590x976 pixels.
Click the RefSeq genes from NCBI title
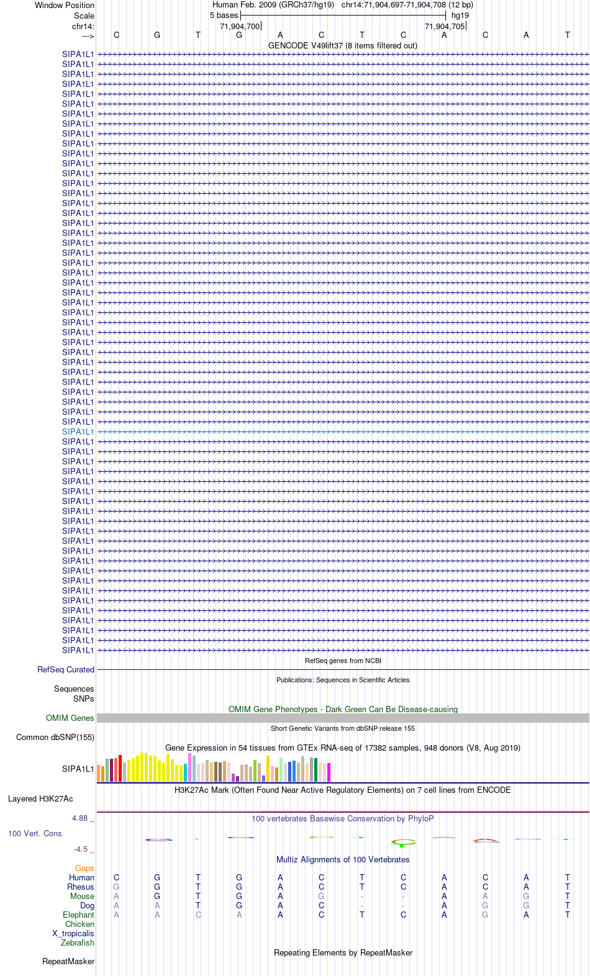343,661
